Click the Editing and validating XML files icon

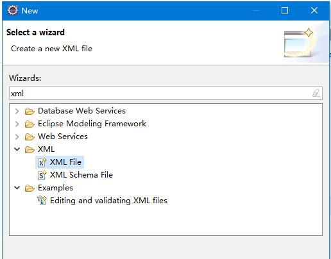42,201
